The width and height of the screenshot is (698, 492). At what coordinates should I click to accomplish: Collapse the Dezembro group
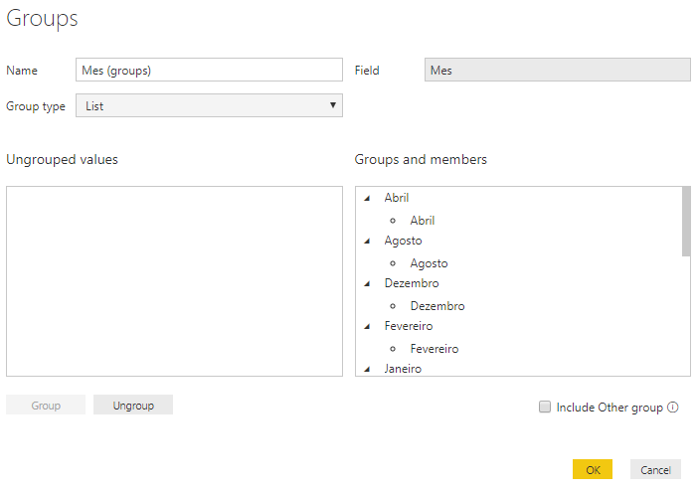point(367,284)
